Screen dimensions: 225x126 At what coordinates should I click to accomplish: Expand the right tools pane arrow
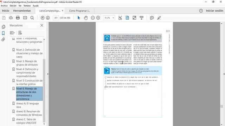coord(224,74)
